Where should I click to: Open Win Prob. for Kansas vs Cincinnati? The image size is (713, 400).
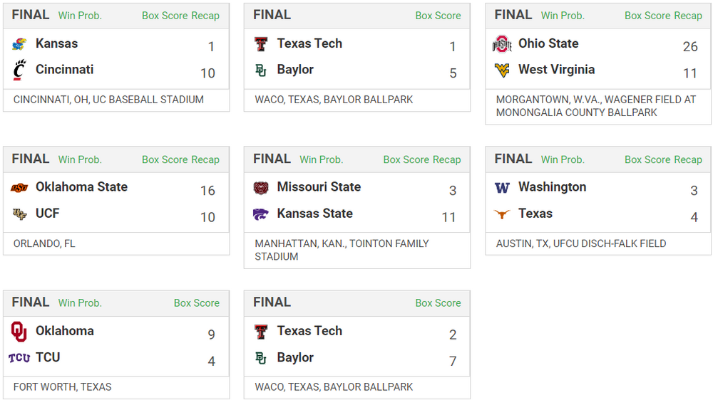(80, 16)
